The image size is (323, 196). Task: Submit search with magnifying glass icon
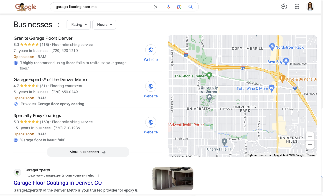pos(190,7)
